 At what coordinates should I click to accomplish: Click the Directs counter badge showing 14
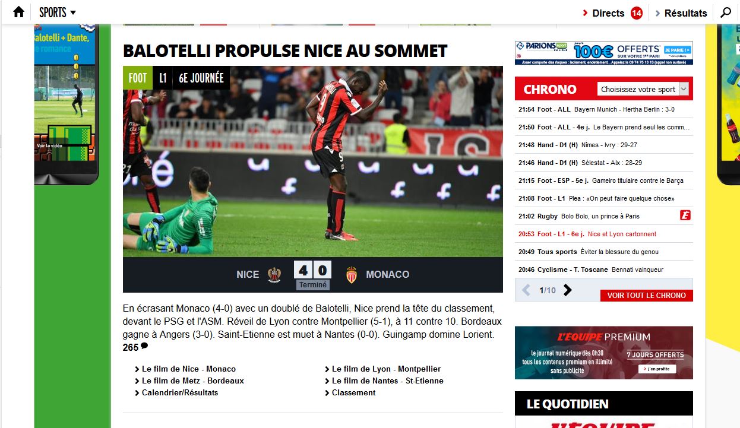637,13
